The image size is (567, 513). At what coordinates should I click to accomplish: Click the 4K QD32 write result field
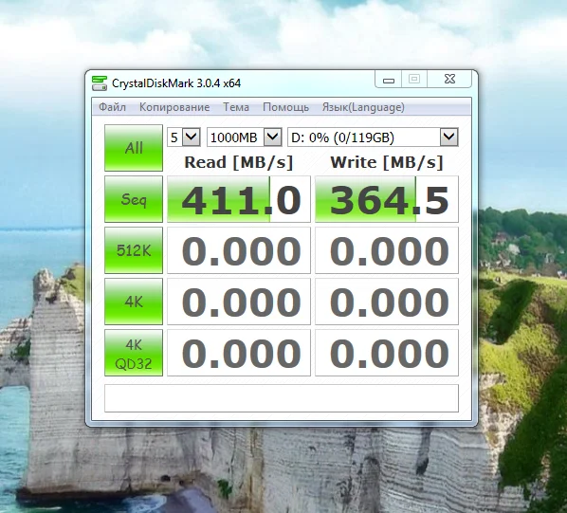387,353
